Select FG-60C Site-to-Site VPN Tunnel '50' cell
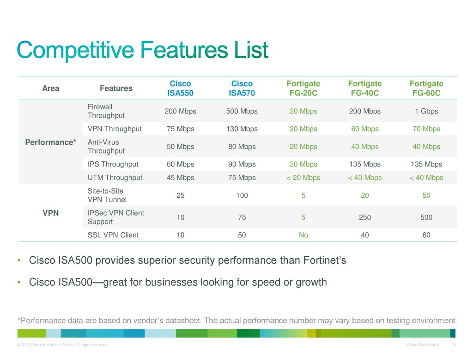This screenshot has height=354, width=473. (426, 195)
